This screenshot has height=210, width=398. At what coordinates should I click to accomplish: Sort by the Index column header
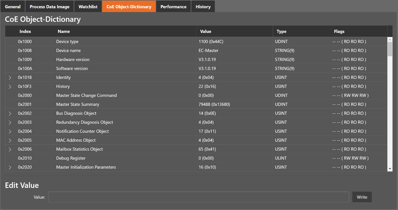[x=25, y=31]
